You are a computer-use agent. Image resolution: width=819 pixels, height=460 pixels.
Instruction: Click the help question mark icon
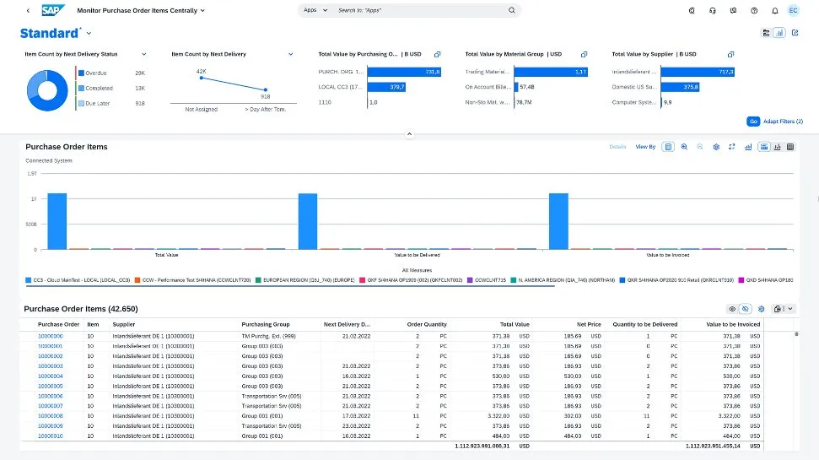tap(753, 11)
